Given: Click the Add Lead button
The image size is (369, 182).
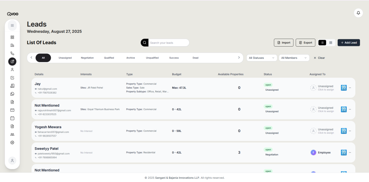Looking at the screenshot, I should coord(348,43).
